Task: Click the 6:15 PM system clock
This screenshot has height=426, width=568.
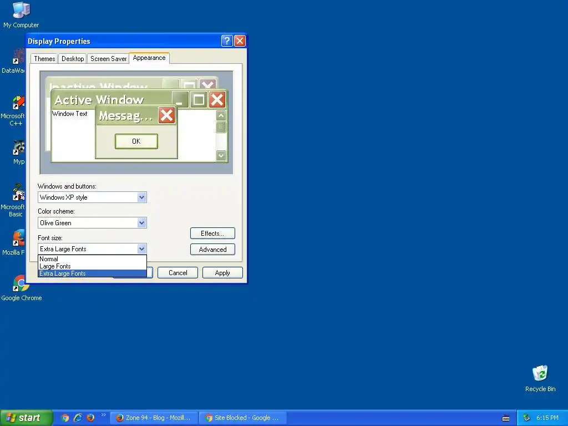Action: tap(547, 418)
